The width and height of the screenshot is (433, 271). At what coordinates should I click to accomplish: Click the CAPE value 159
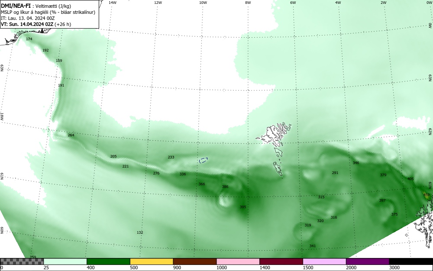[59, 61]
